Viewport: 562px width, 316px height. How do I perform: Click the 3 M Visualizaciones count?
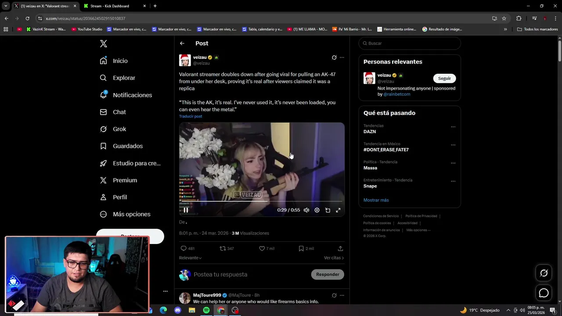tap(250, 233)
